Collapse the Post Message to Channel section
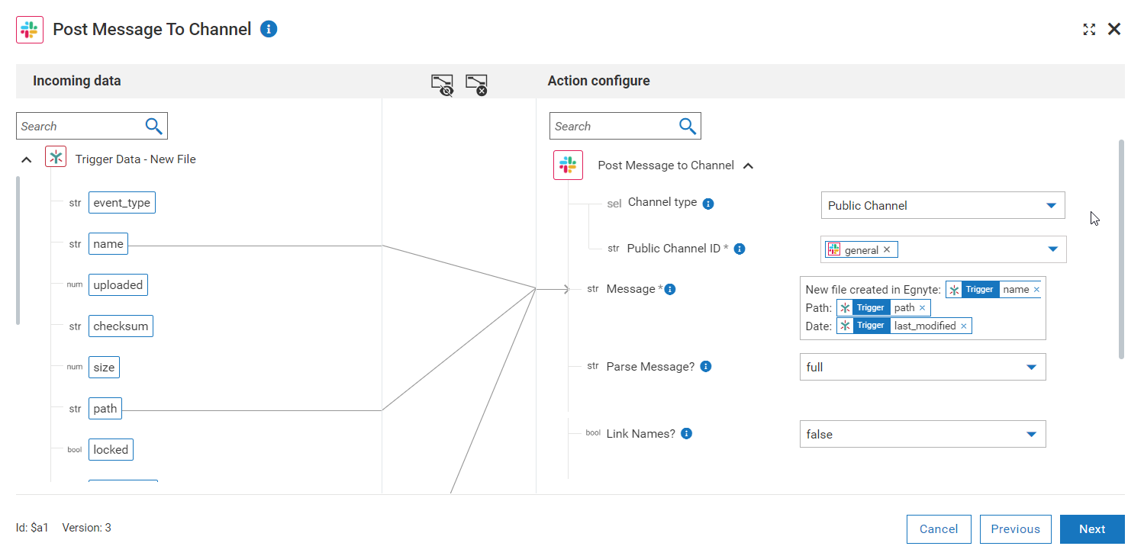The image size is (1144, 559). pos(749,165)
